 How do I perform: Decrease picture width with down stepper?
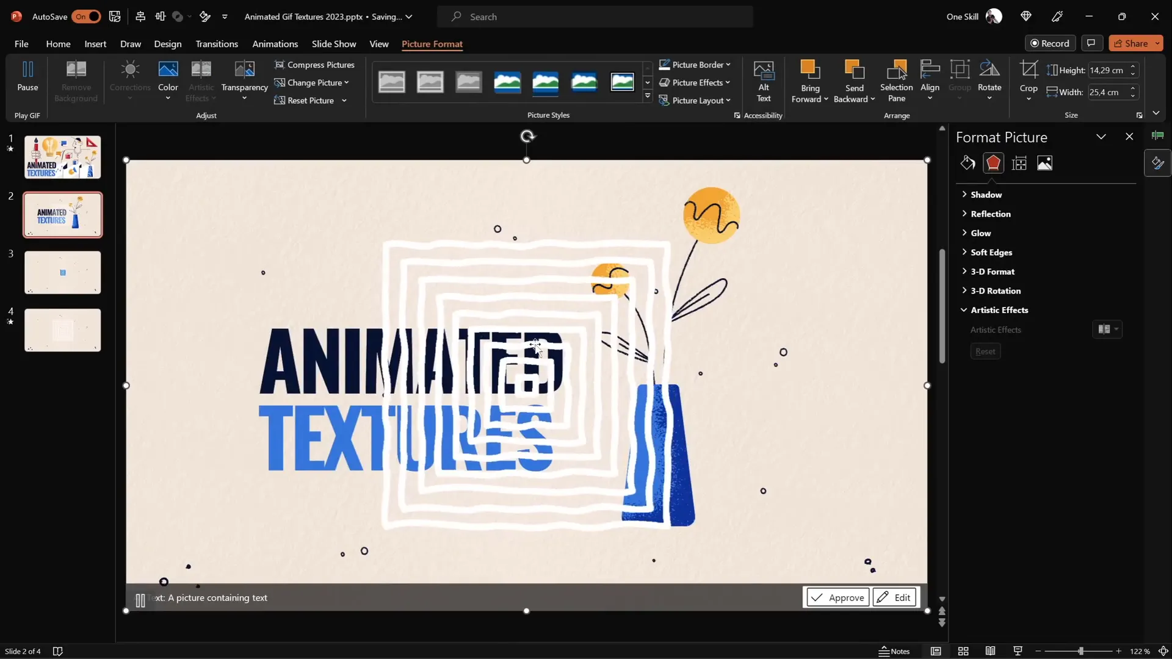(x=1133, y=96)
